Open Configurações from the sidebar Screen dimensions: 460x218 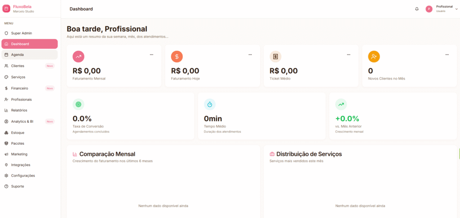23,176
